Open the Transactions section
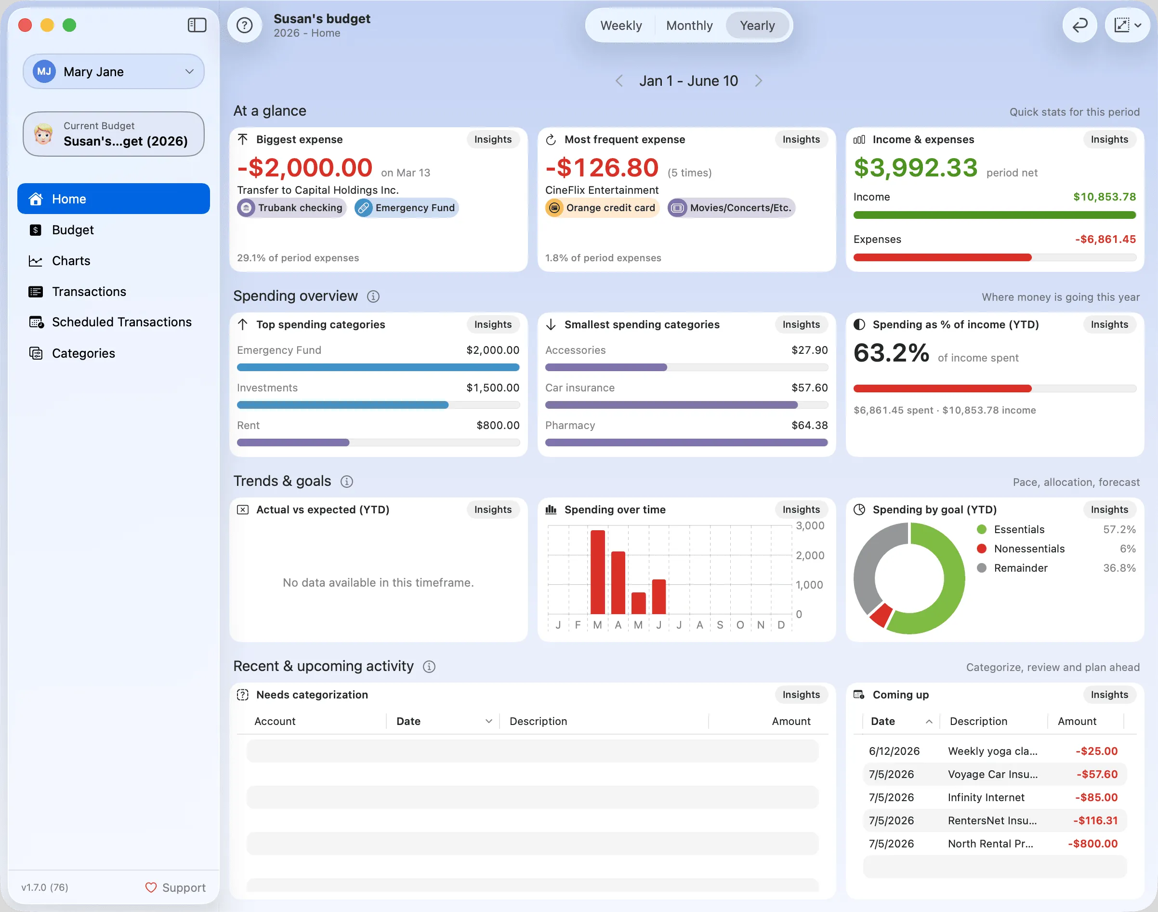The width and height of the screenshot is (1158, 912). pos(114,292)
